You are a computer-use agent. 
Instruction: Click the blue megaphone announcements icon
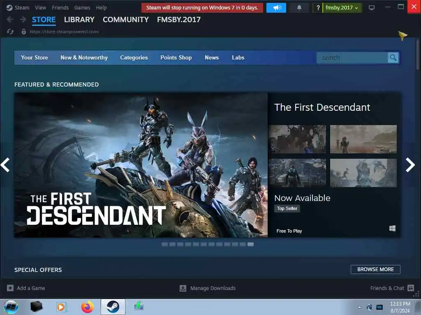(x=276, y=7)
